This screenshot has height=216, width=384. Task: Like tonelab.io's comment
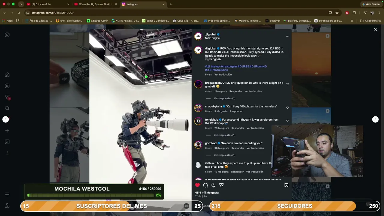point(287,121)
